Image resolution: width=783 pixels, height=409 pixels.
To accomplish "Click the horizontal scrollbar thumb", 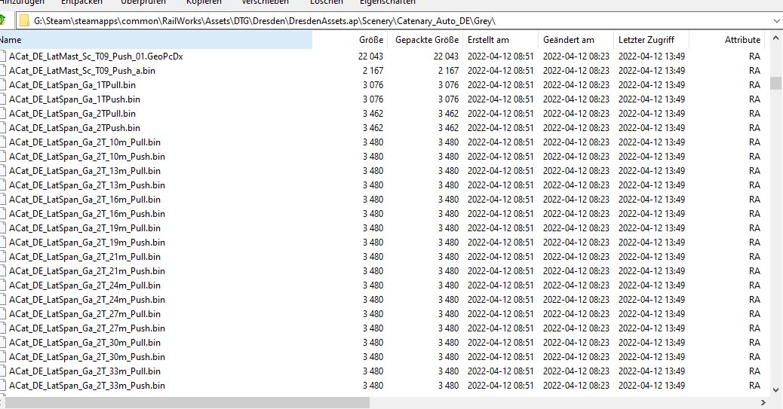I will coord(187,402).
